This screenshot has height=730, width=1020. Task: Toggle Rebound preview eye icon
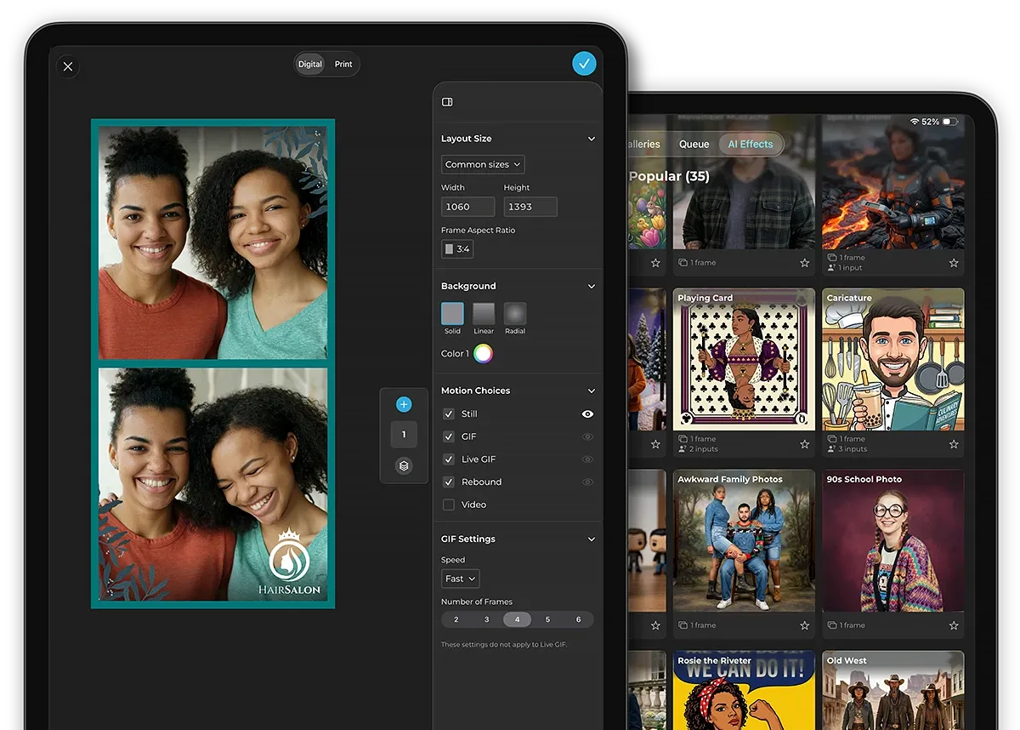click(x=587, y=482)
